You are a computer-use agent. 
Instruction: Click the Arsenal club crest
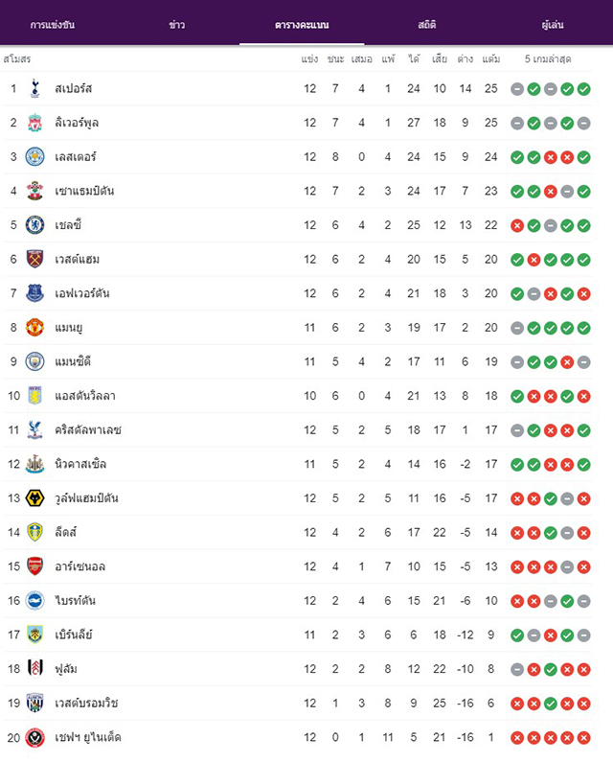[34, 566]
